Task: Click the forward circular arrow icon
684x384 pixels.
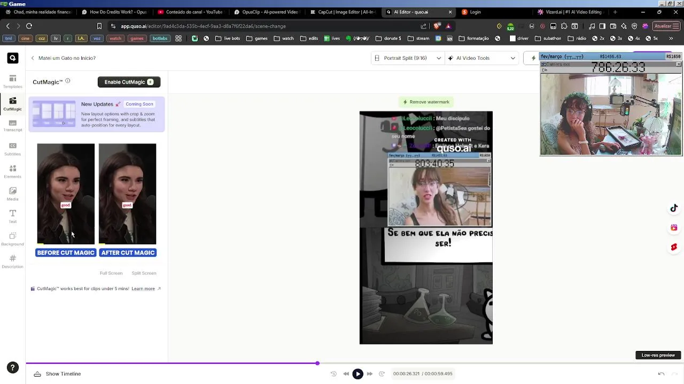Action: pos(382,374)
